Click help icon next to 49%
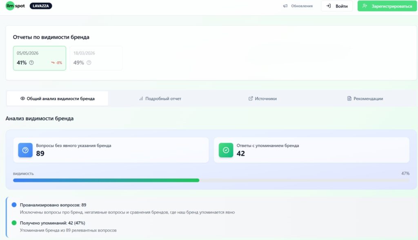 click(x=89, y=63)
